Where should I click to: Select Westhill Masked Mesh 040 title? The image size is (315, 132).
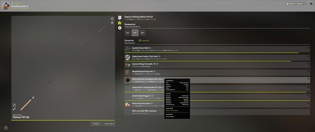[x=142, y=71]
